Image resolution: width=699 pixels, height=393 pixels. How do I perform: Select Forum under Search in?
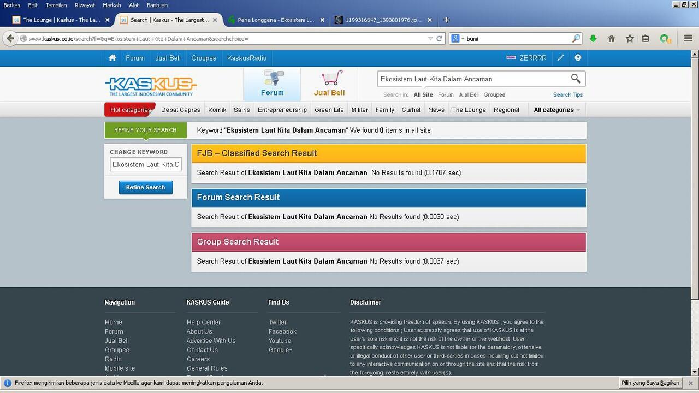coord(446,95)
